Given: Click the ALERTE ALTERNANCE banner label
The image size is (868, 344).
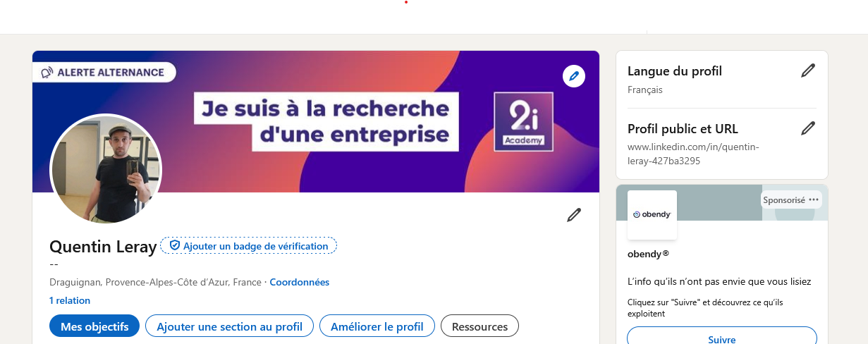Looking at the screenshot, I should (104, 72).
